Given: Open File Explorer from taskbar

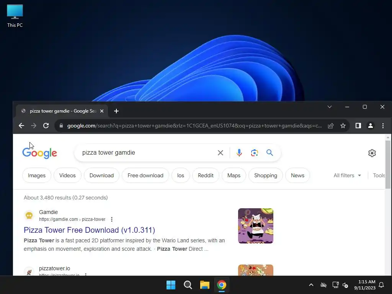Looking at the screenshot, I should pos(205,285).
